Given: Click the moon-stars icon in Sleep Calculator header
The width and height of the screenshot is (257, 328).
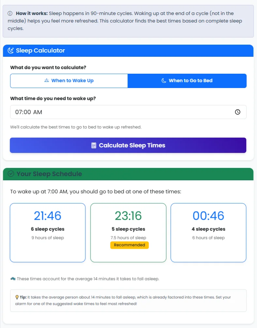Looking at the screenshot, I should pyautogui.click(x=11, y=51).
